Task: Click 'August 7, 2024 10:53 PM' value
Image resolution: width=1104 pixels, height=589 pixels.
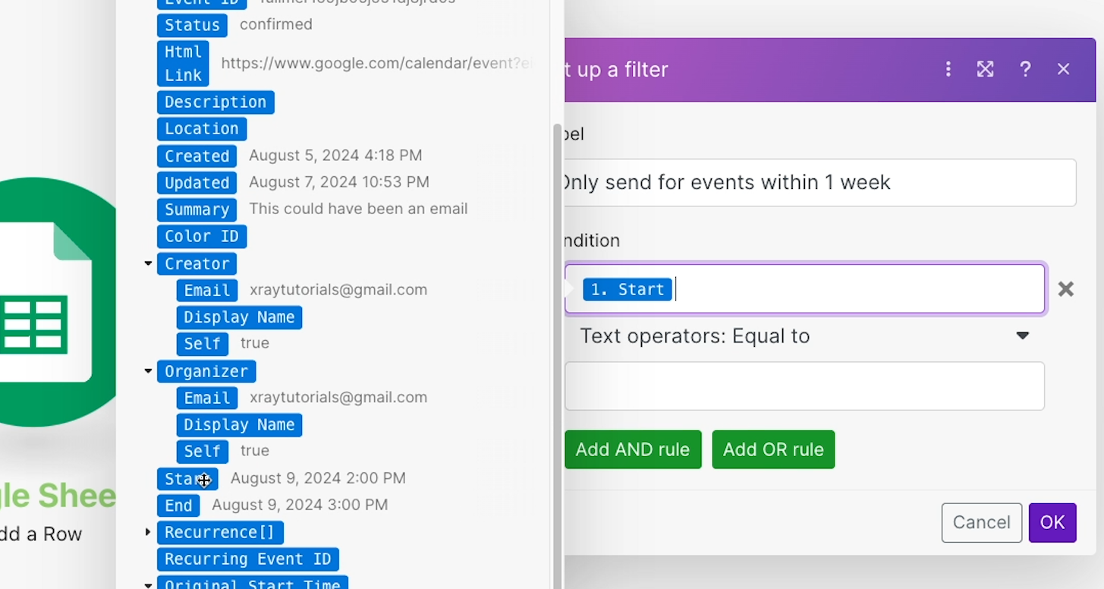Action: (339, 182)
